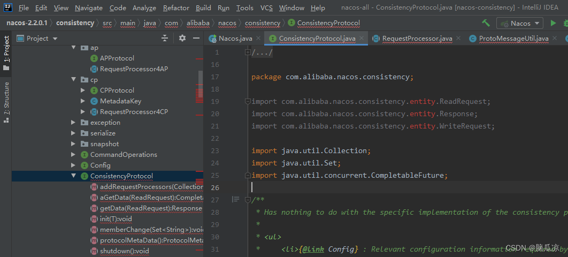Click the IntelliJ IDEA application logo icon
The width and height of the screenshot is (568, 257).
[7, 7]
